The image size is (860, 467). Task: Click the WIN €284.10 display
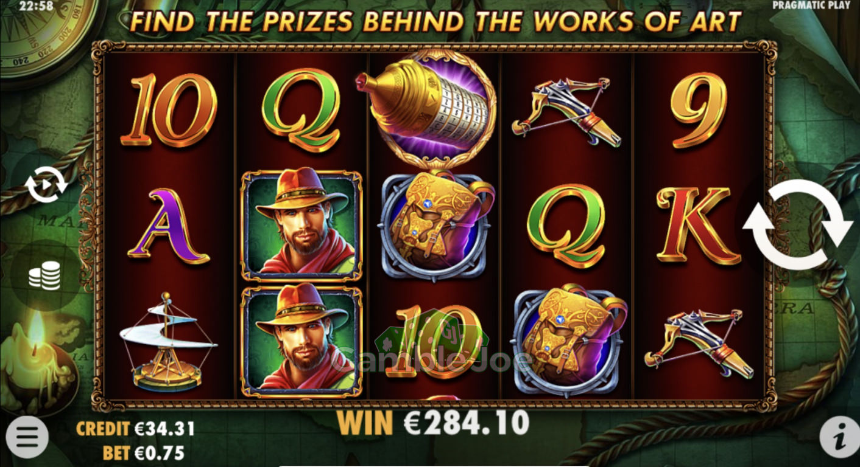[433, 423]
